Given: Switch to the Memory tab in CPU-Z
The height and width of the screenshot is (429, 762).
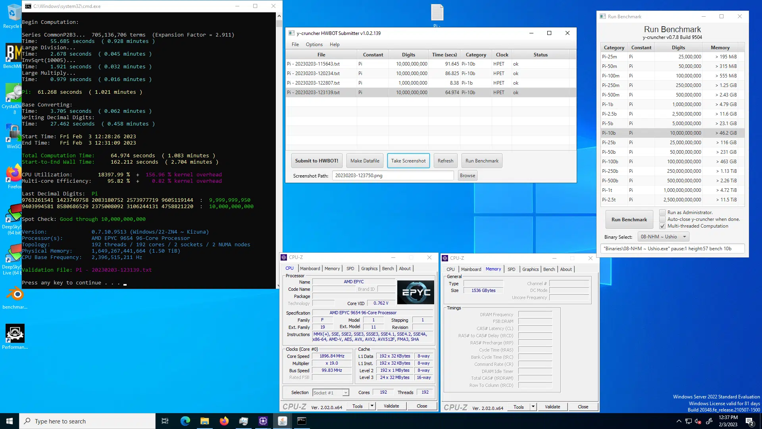Looking at the screenshot, I should (x=332, y=269).
